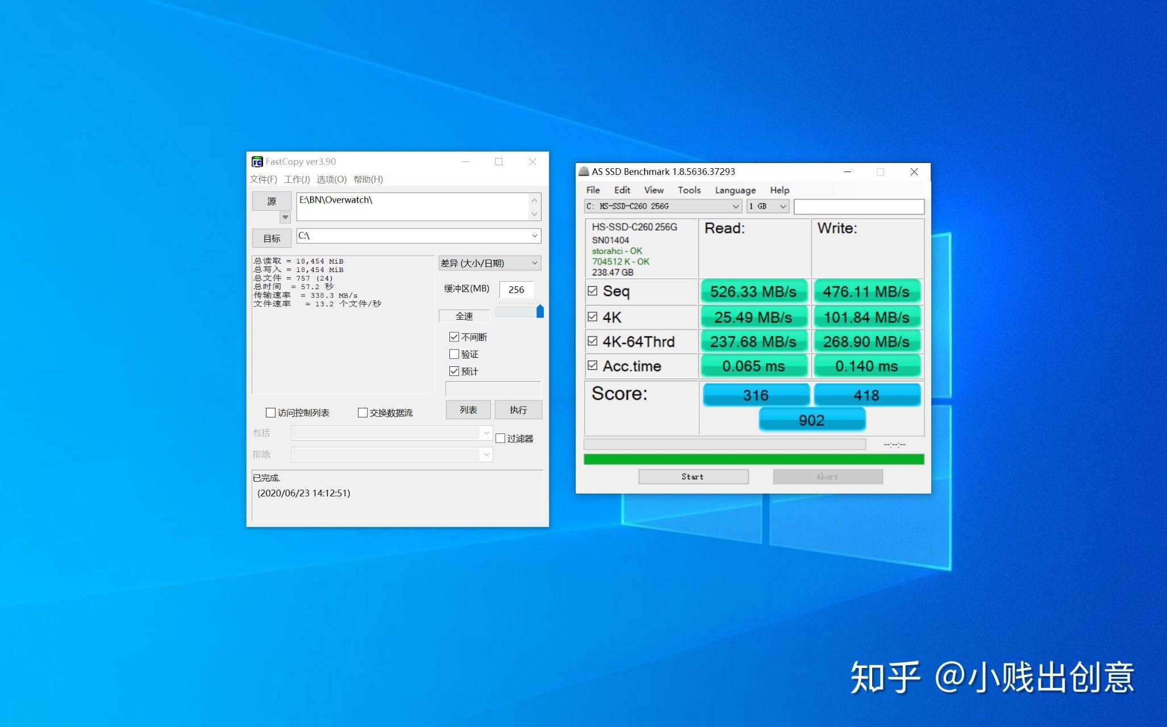Click scroll-up arrow in source path box

point(534,200)
